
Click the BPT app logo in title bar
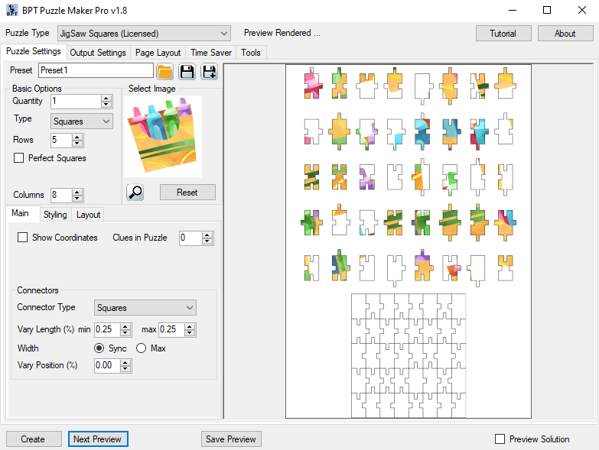click(12, 11)
